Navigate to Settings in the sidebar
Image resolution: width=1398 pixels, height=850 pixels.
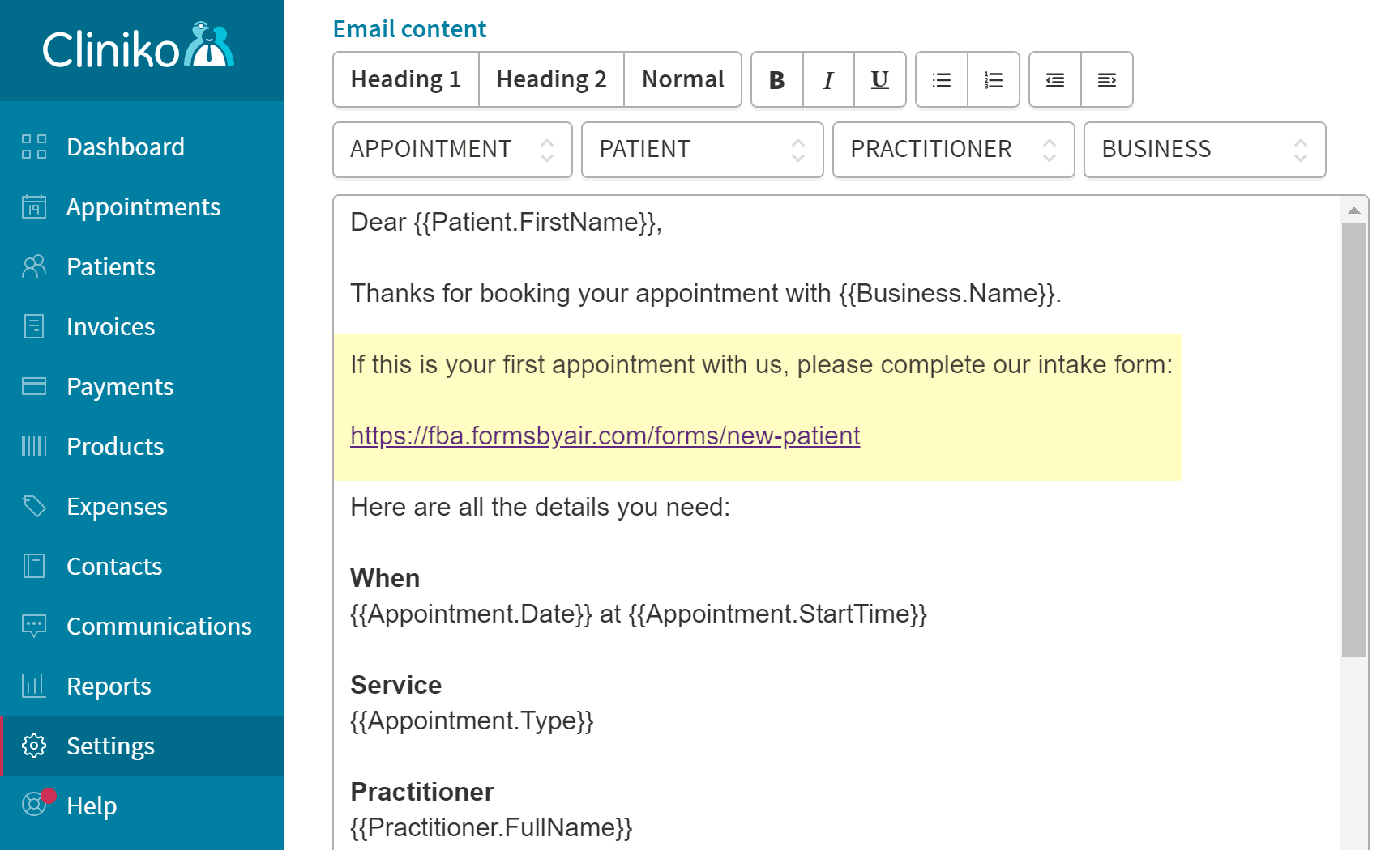tap(111, 746)
